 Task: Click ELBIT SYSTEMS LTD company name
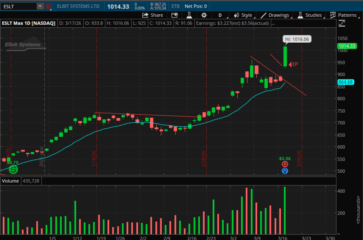click(78, 6)
